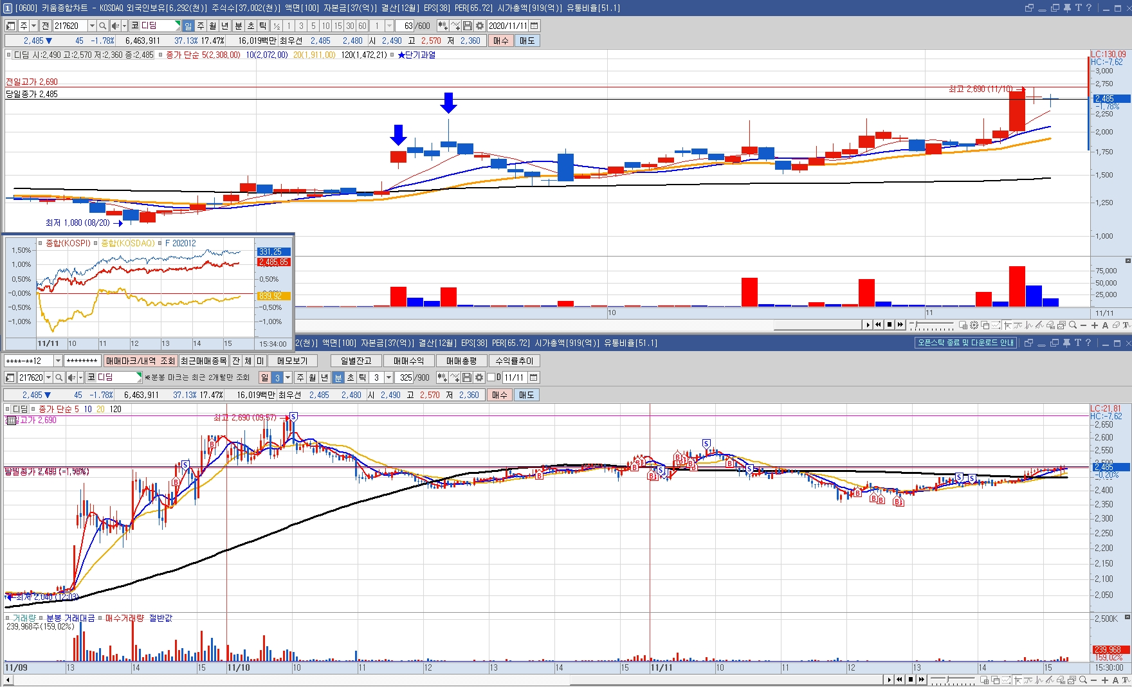Open '주' dropdown arrow in upper toolbar
The height and width of the screenshot is (688, 1132).
coord(33,26)
